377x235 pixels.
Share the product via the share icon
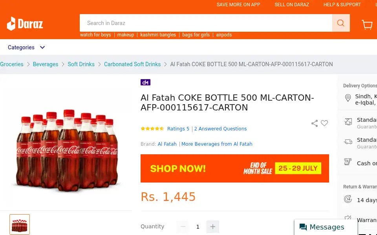pos(315,123)
